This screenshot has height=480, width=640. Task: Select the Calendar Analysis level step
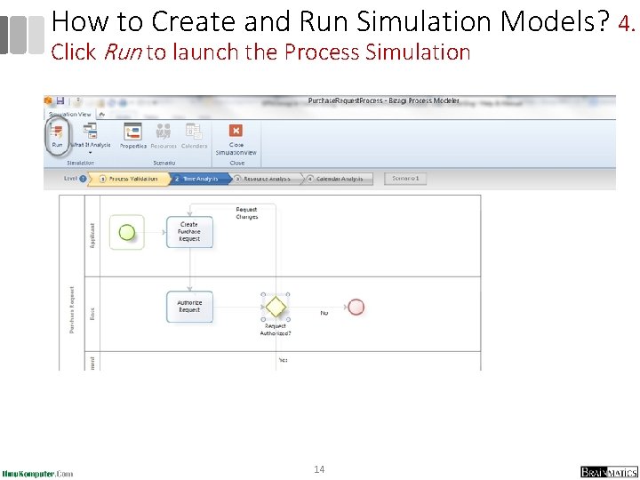tap(339, 179)
